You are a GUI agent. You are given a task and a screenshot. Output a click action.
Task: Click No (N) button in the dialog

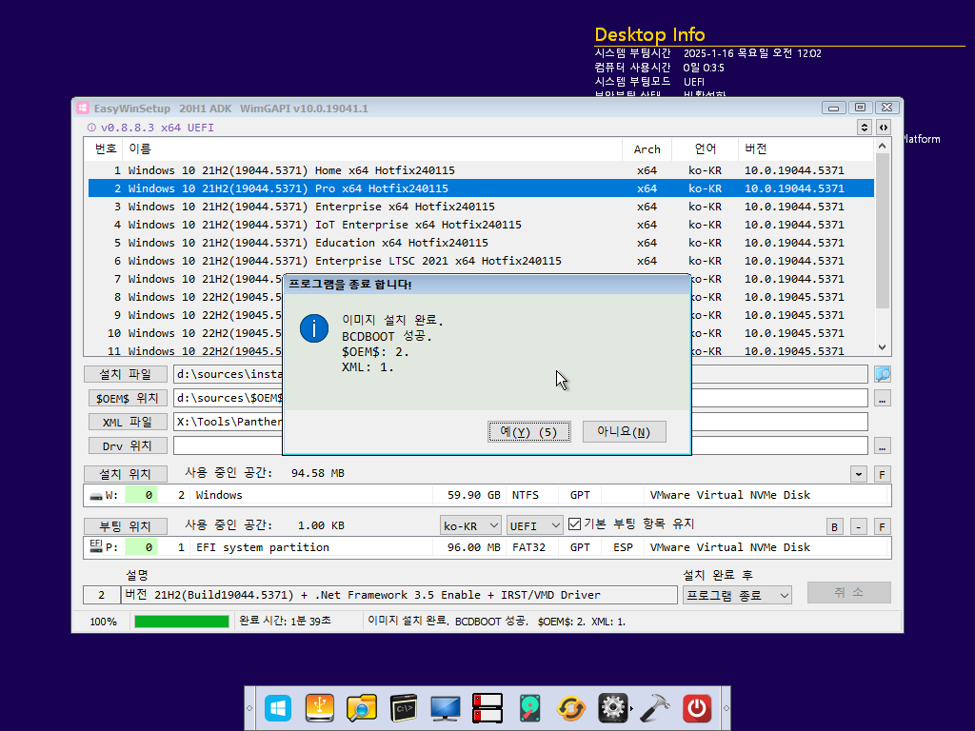(x=625, y=431)
